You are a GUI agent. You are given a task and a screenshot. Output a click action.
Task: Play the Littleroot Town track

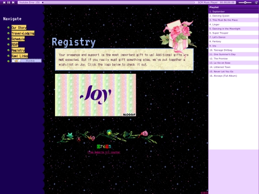234,67
